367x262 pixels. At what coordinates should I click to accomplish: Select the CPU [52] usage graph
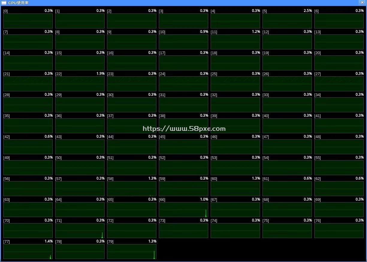point(183,168)
